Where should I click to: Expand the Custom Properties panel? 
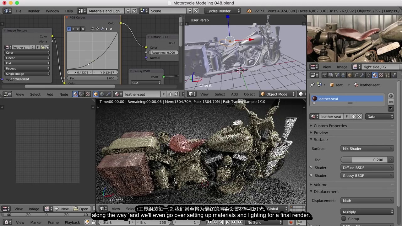click(x=330, y=126)
